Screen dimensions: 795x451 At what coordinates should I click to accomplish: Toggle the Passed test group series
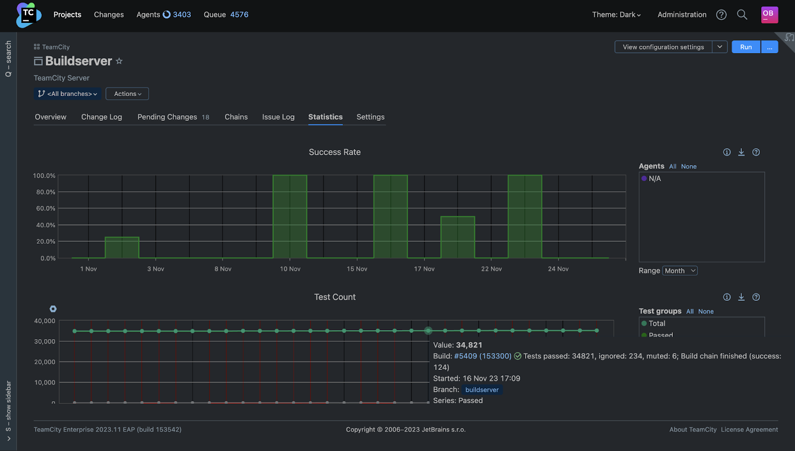click(657, 335)
